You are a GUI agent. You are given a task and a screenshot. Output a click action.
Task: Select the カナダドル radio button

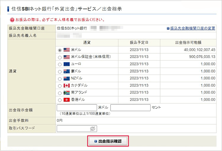60,85
